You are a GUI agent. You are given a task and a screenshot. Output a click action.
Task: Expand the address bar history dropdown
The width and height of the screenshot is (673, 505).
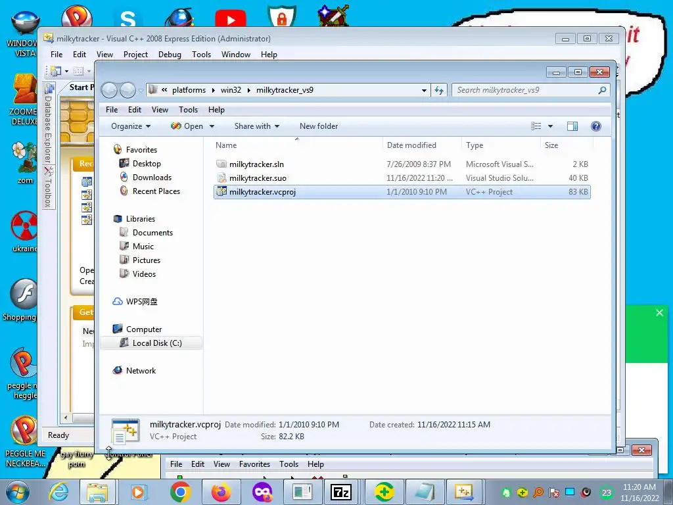[x=424, y=90]
